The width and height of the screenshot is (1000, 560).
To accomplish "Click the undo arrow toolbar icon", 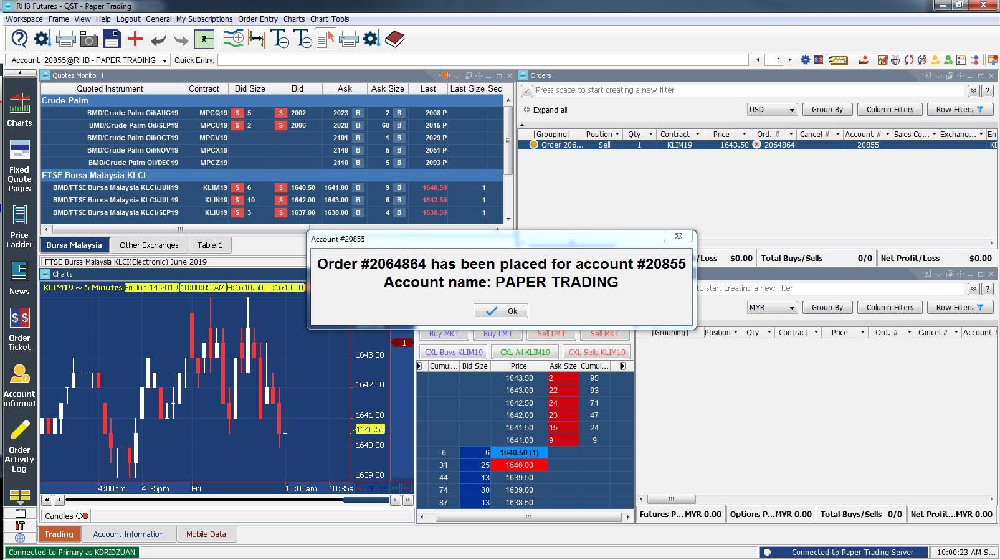I will [x=158, y=40].
